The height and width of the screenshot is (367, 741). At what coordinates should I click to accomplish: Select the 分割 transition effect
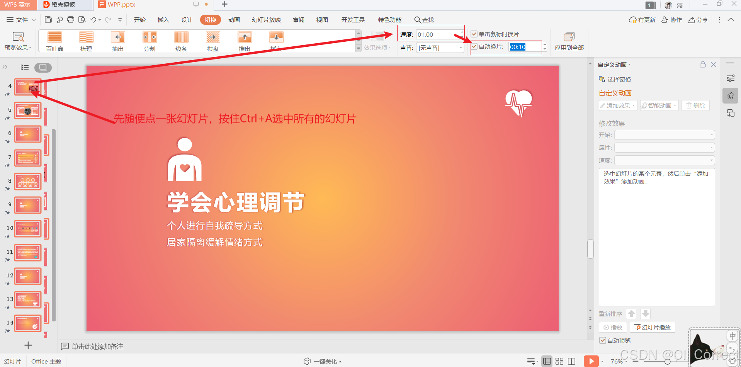150,41
